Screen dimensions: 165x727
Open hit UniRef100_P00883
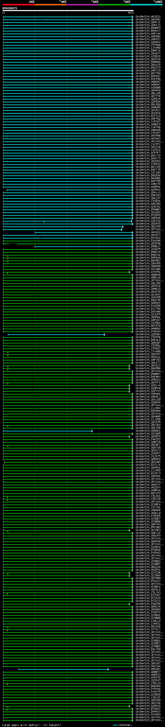point(148,715)
